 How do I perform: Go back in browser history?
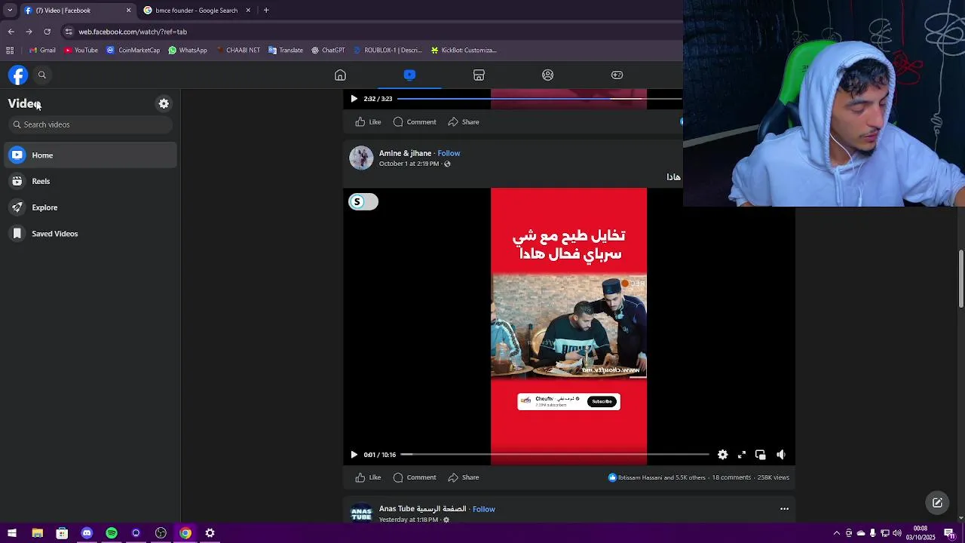11,32
